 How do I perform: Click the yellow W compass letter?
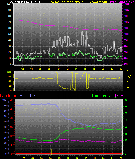(129, 77)
